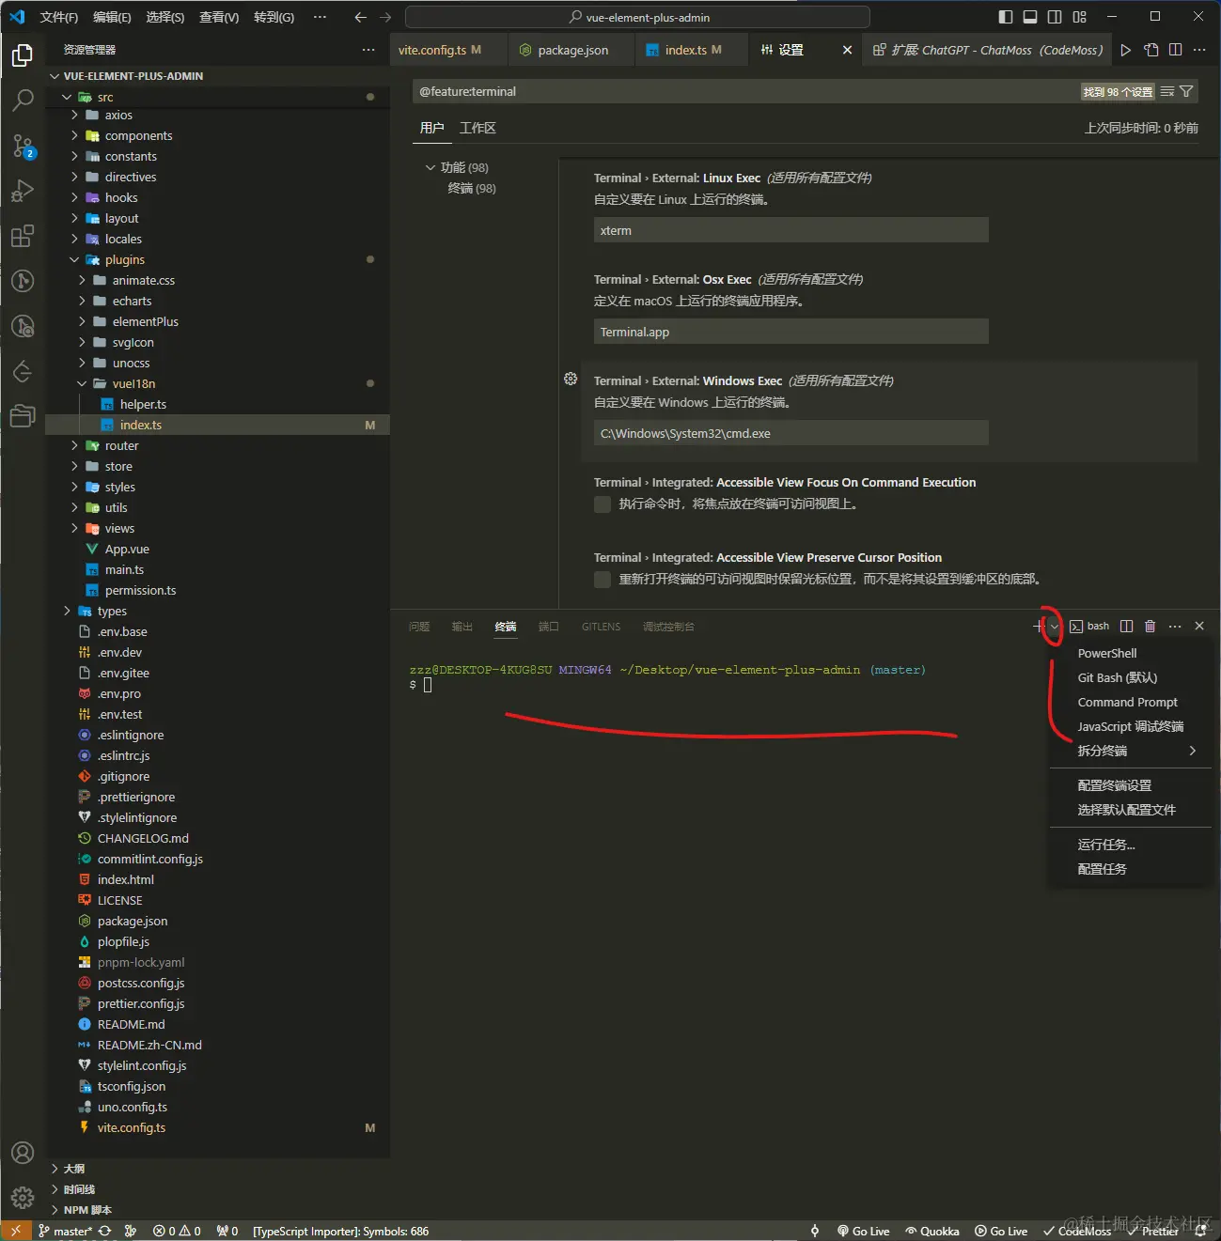The height and width of the screenshot is (1241, 1221).
Task: Click the Linux Exec xterm input field
Action: pos(791,230)
